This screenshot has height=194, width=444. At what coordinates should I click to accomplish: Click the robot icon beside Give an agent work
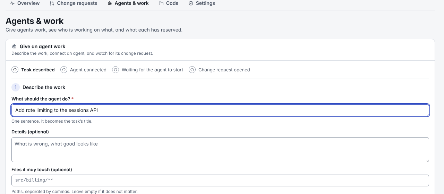[x=14, y=46]
